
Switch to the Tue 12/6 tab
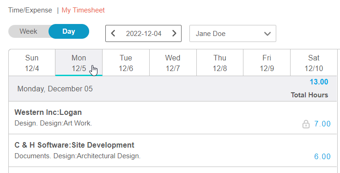click(x=126, y=63)
